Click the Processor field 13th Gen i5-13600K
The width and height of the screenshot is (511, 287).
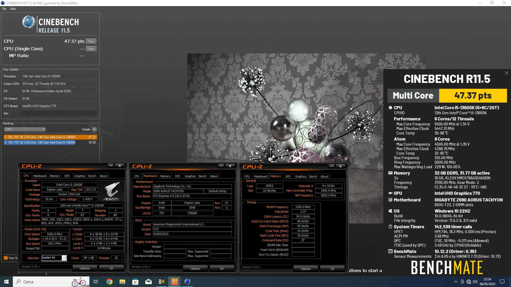pyautogui.click(x=59, y=76)
